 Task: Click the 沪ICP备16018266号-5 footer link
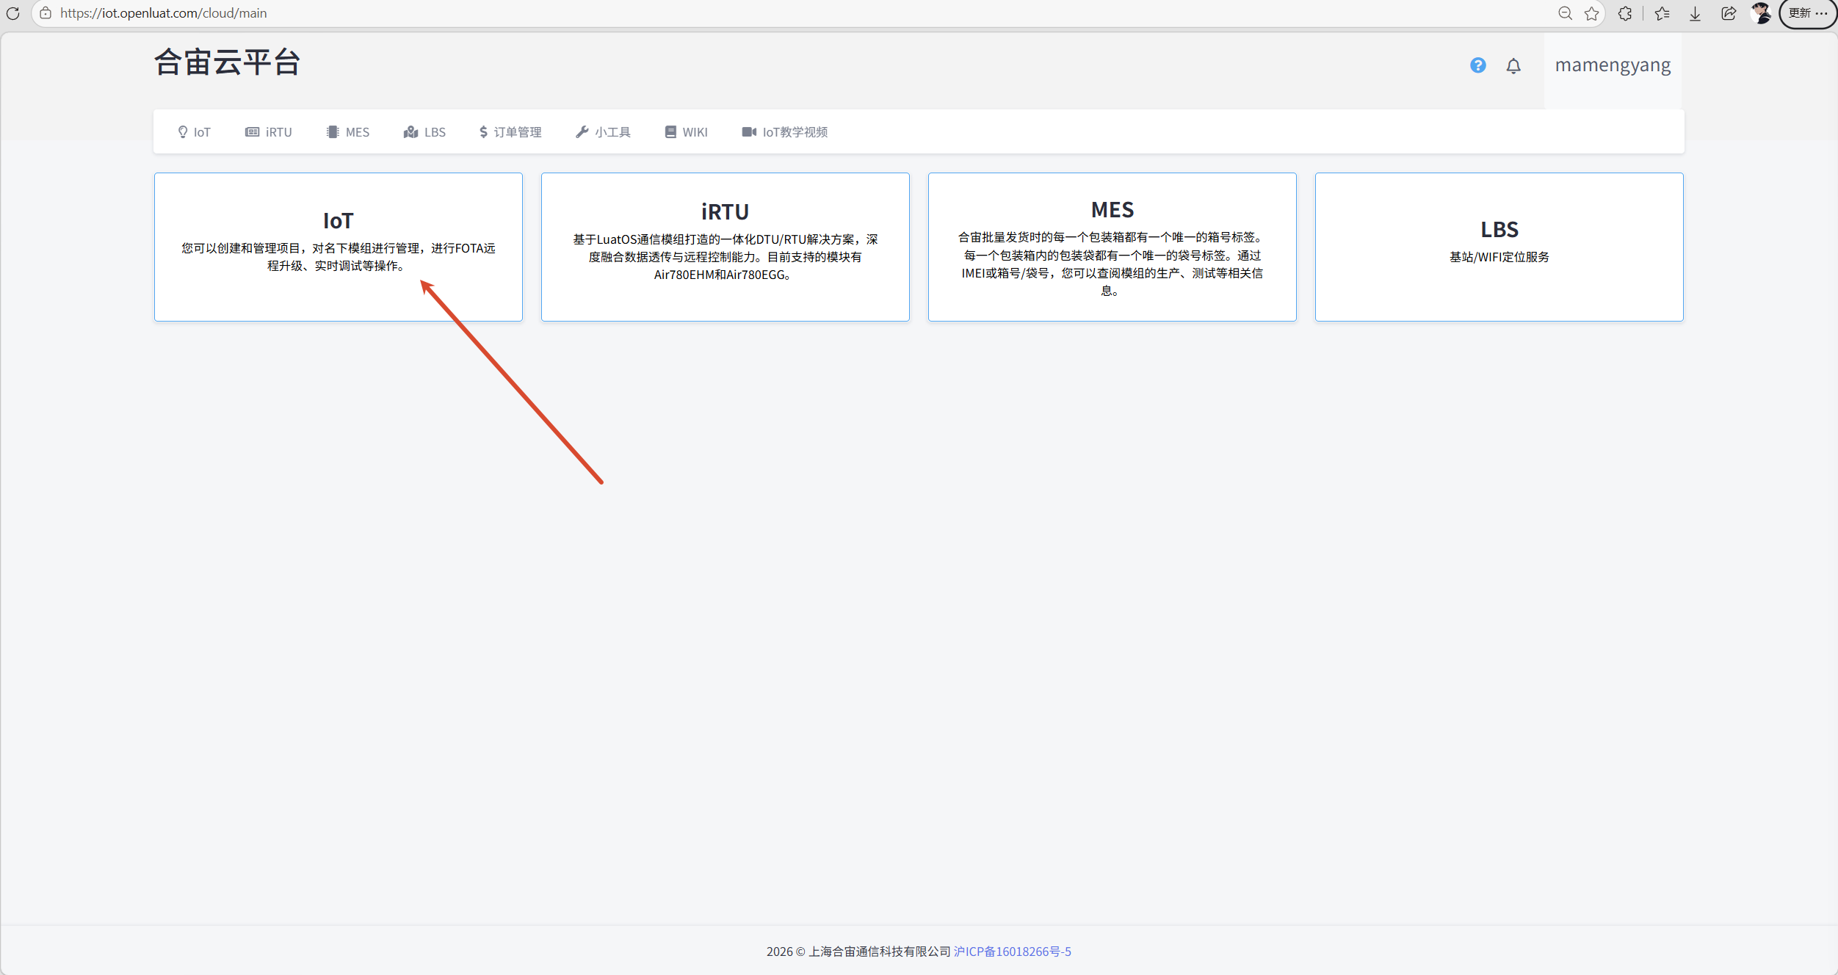(x=1013, y=952)
